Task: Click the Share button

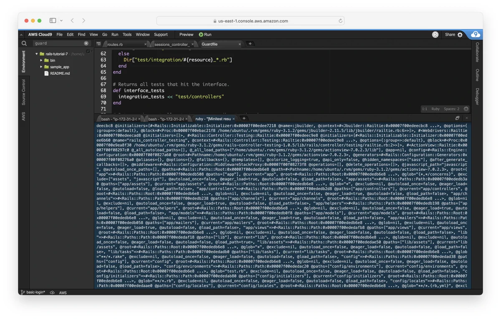Action: [x=450, y=35]
